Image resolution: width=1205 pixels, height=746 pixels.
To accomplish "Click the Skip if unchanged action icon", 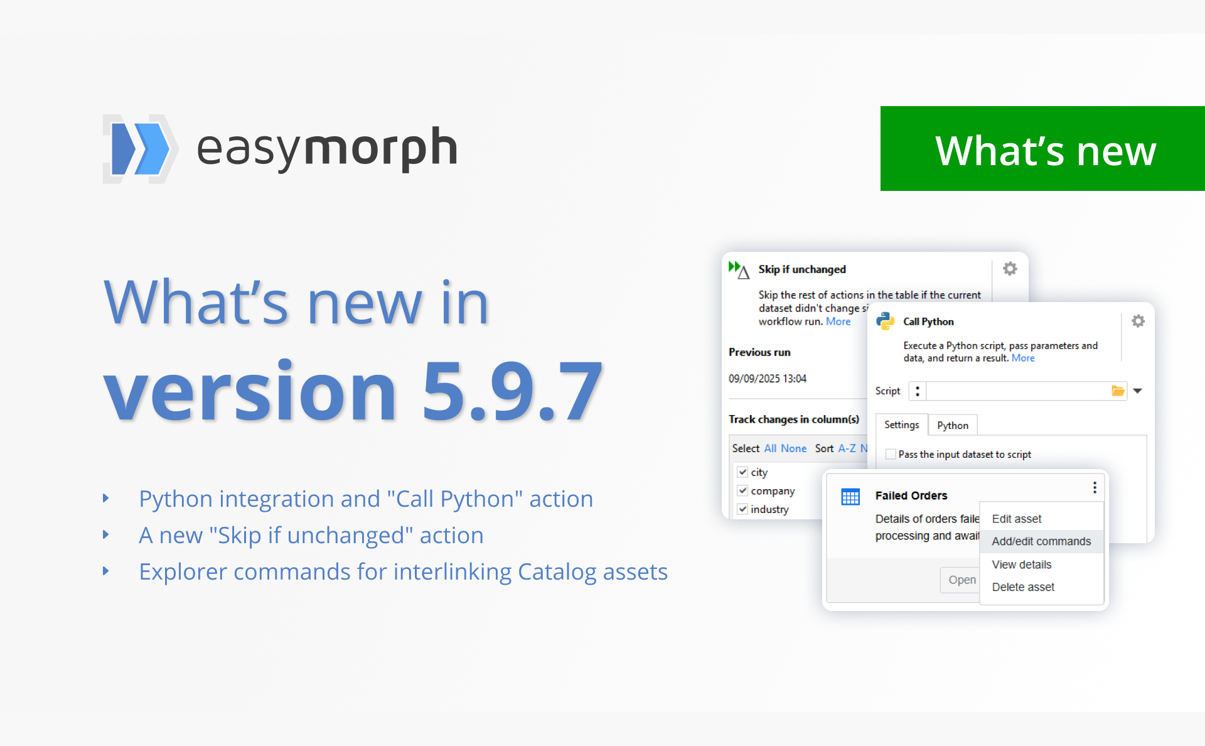I will (x=739, y=269).
